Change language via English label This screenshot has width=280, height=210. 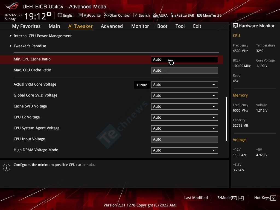pos(69,15)
